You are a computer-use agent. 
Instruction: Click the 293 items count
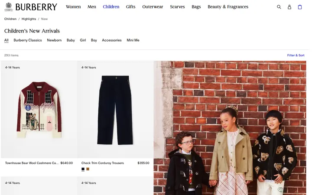[11, 55]
